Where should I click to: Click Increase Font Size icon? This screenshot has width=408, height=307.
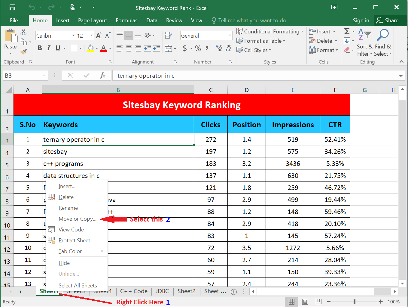(99, 36)
